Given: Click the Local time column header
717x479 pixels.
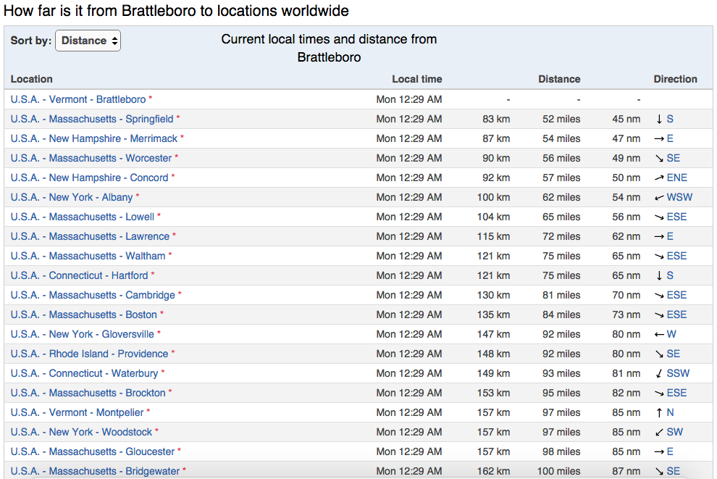Looking at the screenshot, I should (416, 79).
